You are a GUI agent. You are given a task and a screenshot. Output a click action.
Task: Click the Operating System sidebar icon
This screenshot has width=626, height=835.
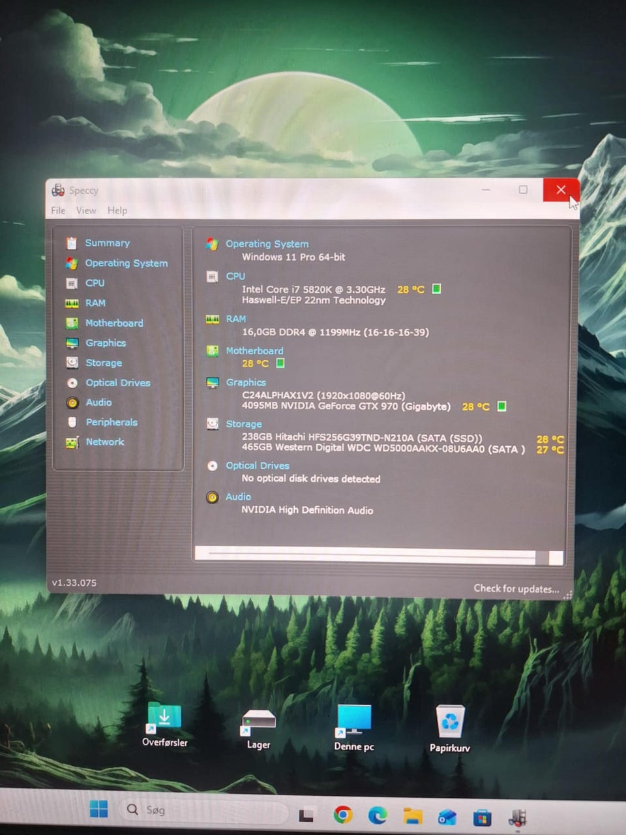[x=72, y=263]
